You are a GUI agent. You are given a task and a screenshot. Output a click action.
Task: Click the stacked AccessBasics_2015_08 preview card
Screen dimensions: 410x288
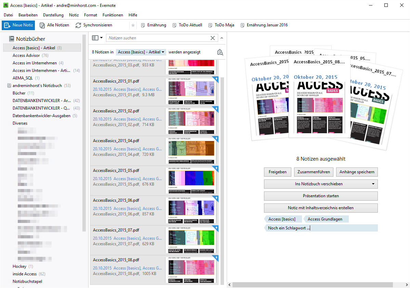[319, 97]
